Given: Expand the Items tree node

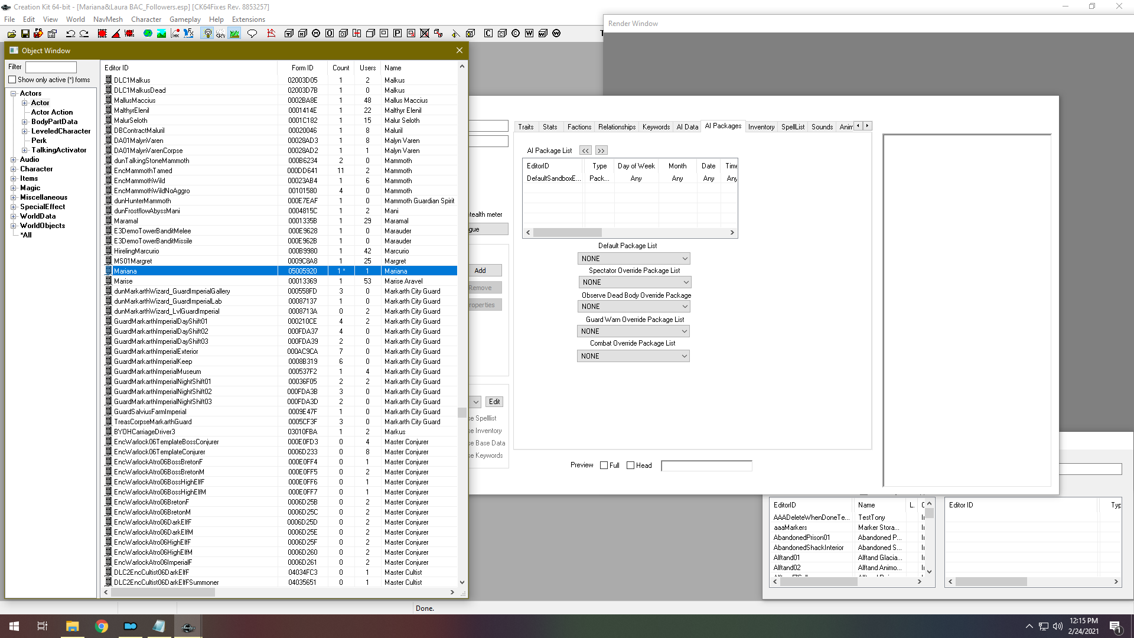Looking at the screenshot, I should pyautogui.click(x=13, y=178).
